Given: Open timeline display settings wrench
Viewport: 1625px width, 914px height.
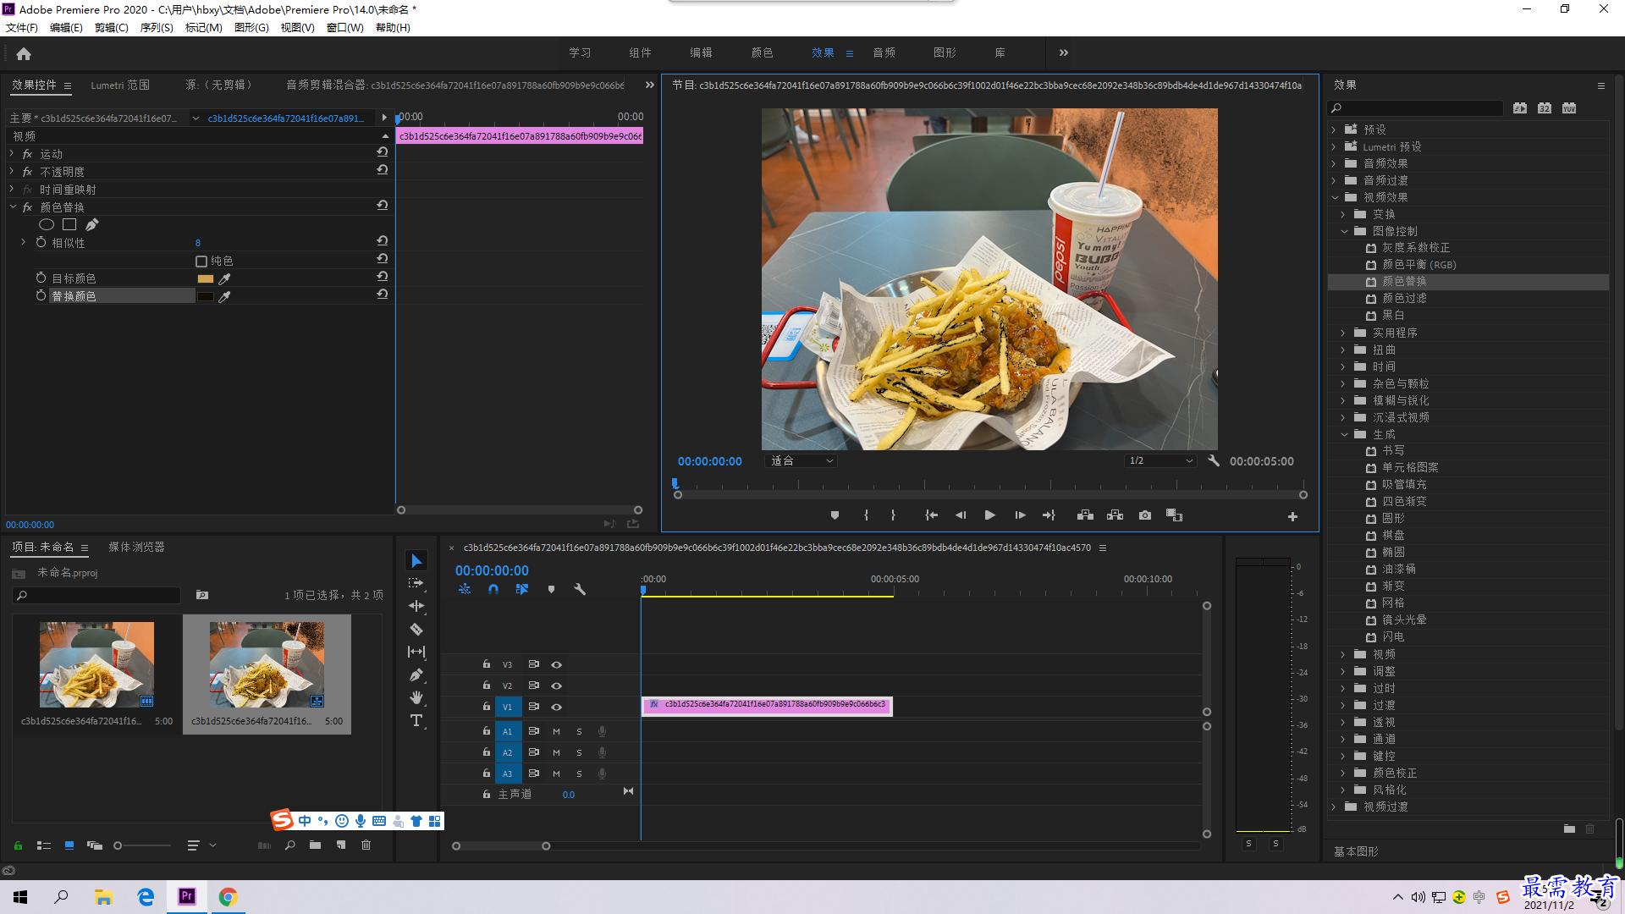Looking at the screenshot, I should [580, 589].
